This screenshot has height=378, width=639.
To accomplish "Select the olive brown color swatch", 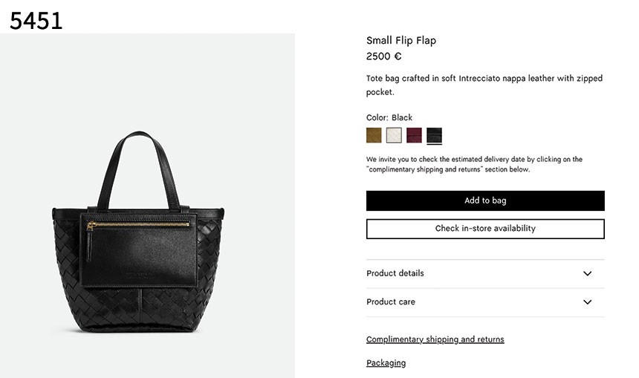I will (x=374, y=135).
